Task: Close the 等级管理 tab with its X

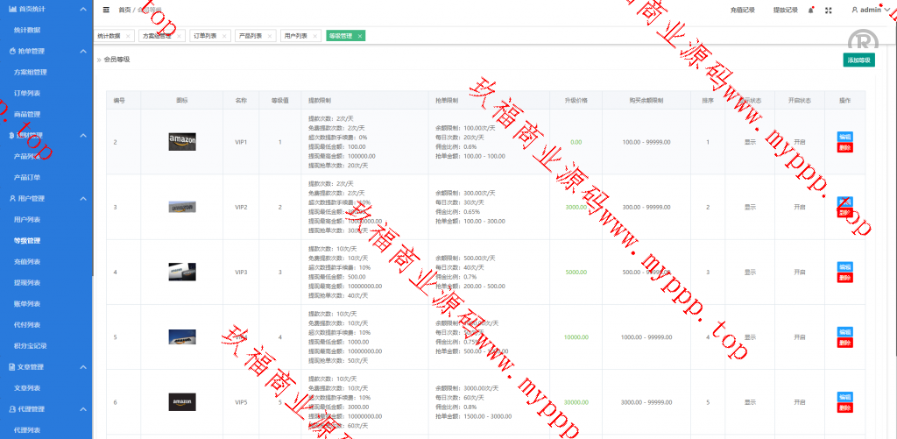Action: pos(360,36)
